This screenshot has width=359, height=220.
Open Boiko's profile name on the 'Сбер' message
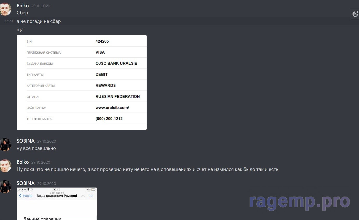click(x=23, y=6)
